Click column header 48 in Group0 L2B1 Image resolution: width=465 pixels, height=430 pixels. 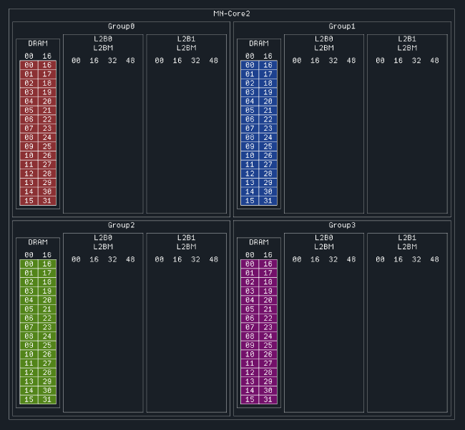point(213,61)
